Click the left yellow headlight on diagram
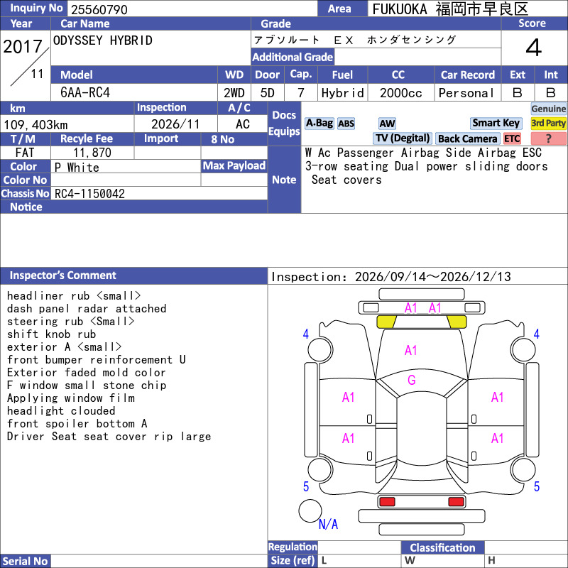Image resolution: width=568 pixels, height=568 pixels. coord(386,322)
